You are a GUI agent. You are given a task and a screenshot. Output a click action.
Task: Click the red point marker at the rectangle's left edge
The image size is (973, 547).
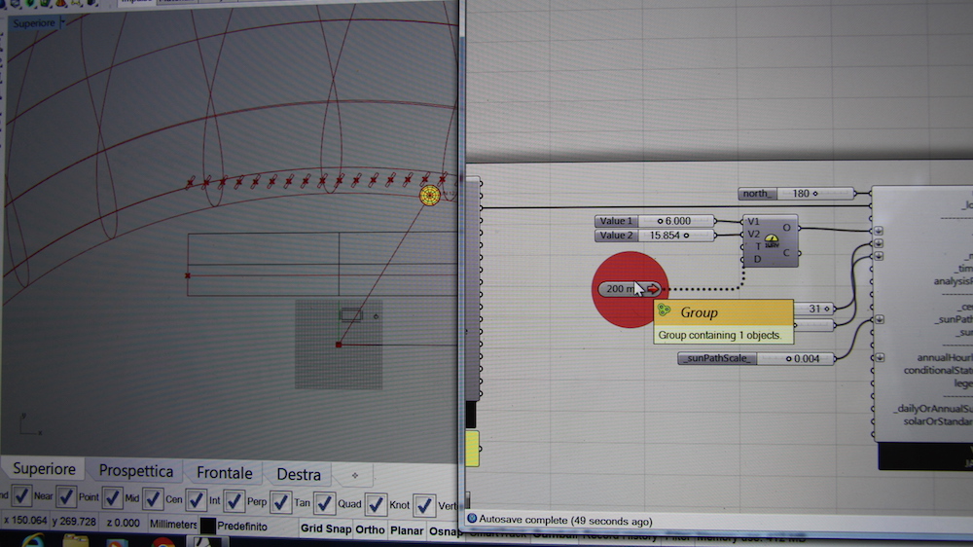click(x=188, y=275)
